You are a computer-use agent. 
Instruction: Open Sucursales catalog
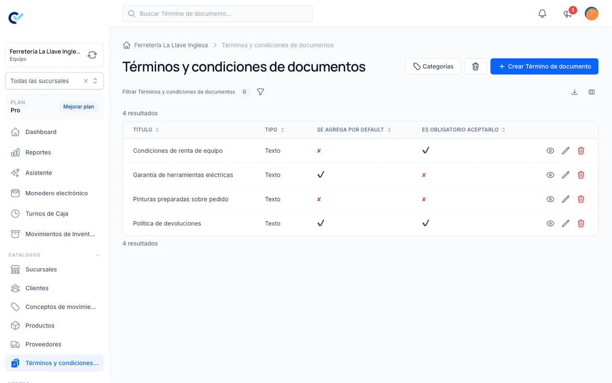tap(55, 270)
